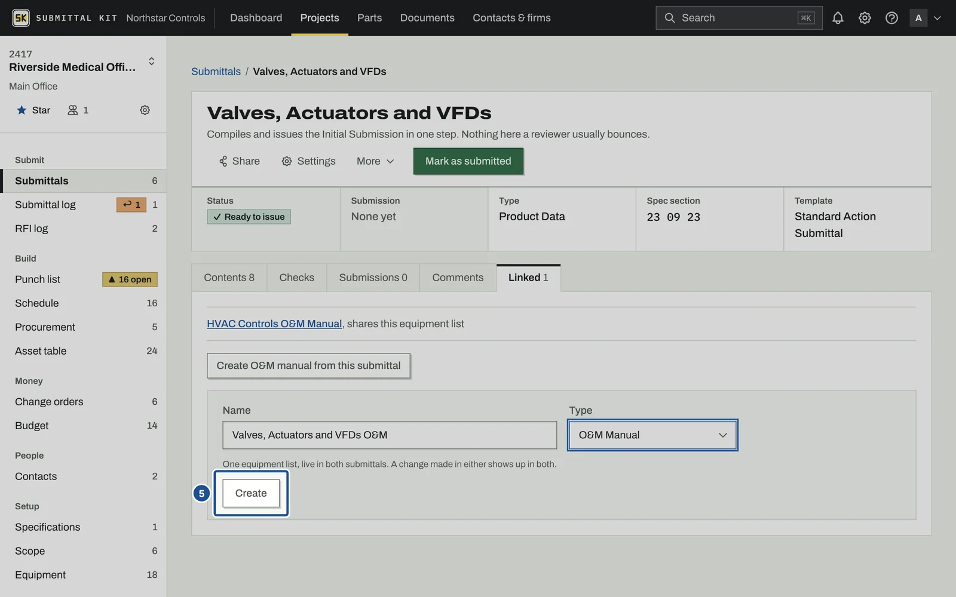Click the Share button
This screenshot has width=956, height=597.
[239, 161]
